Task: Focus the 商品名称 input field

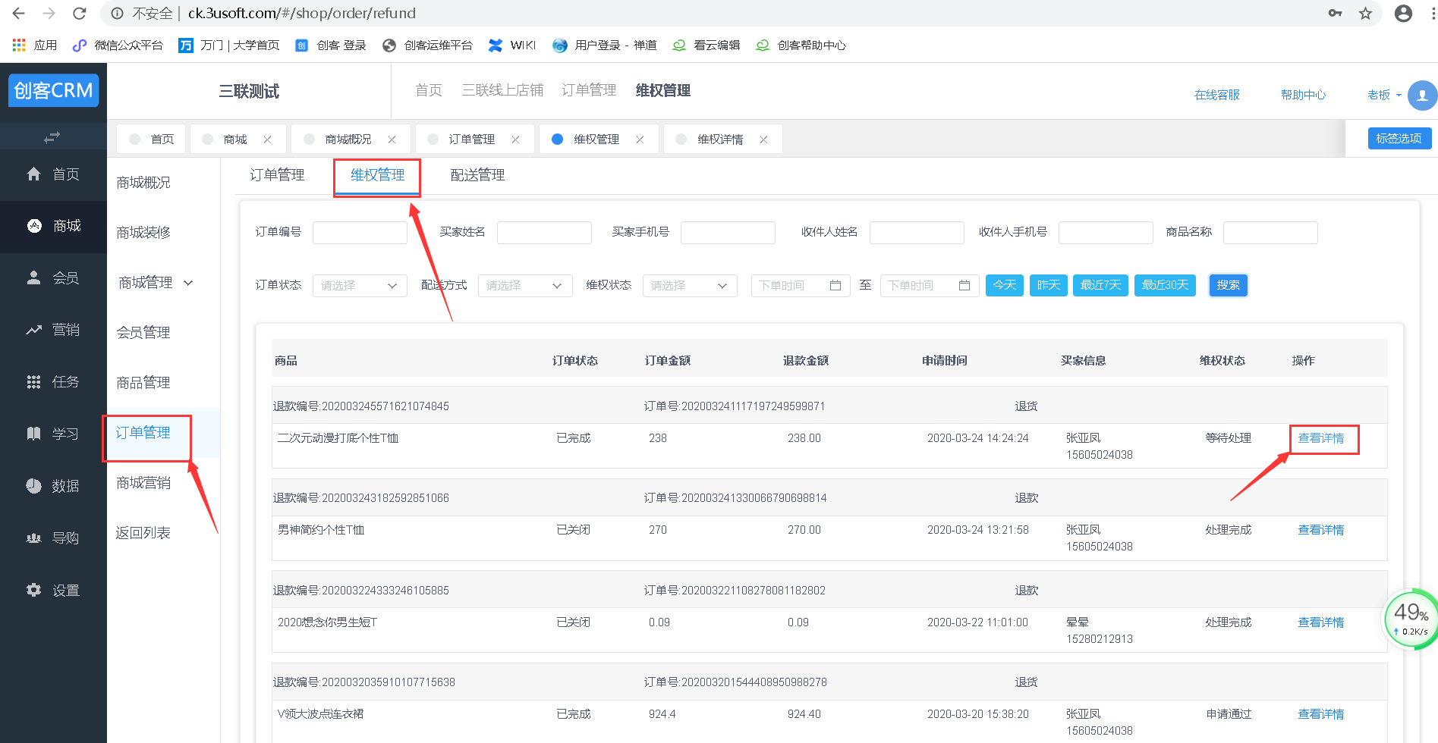Action: tap(1270, 233)
